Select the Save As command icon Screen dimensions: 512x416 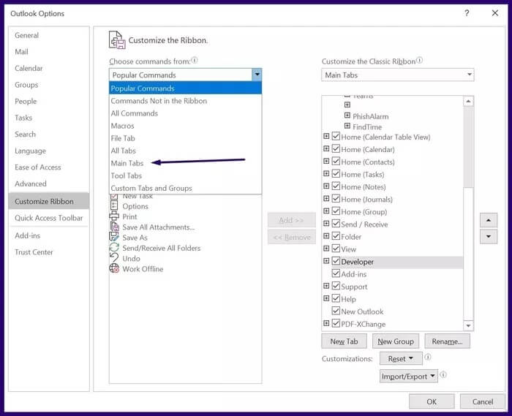click(114, 238)
